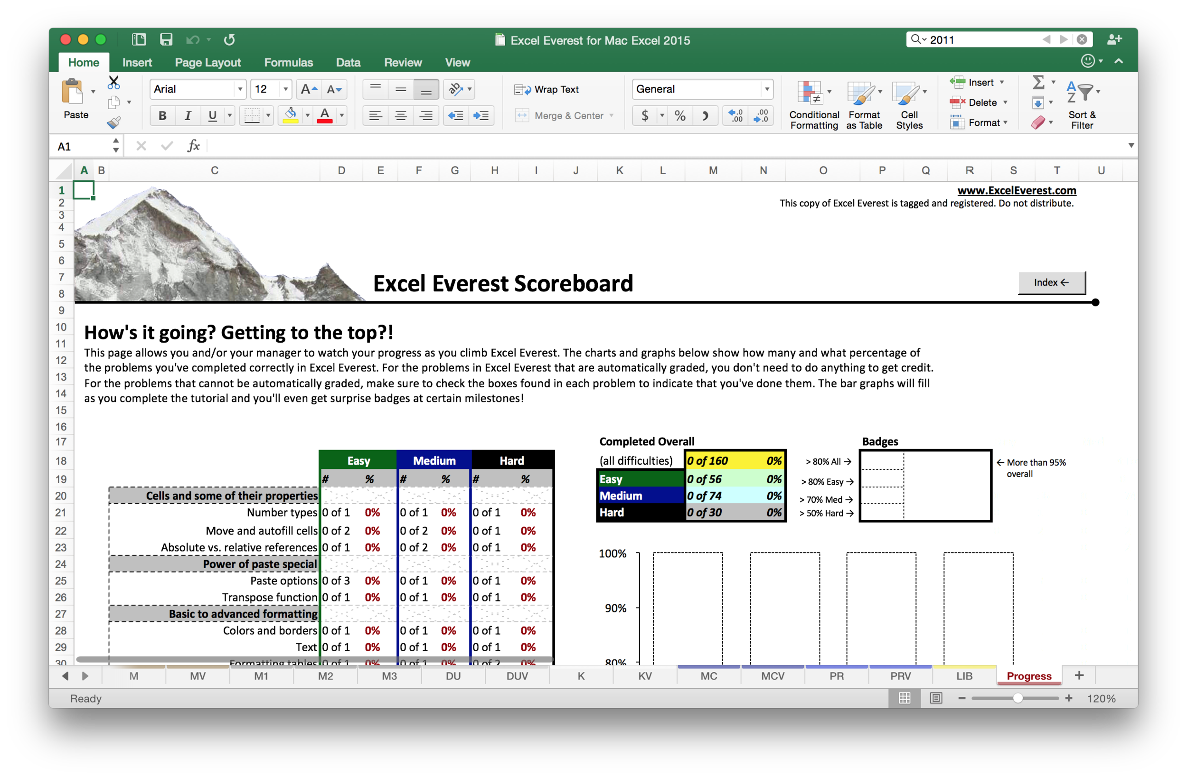Click the Copy icon

(113, 102)
